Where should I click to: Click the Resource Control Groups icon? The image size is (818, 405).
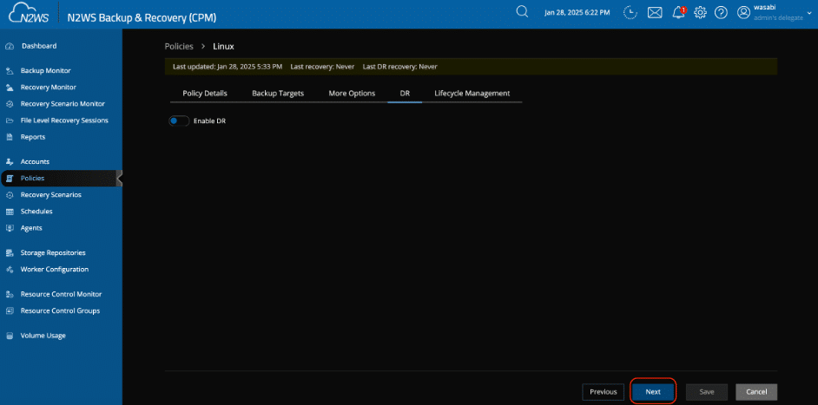point(9,311)
